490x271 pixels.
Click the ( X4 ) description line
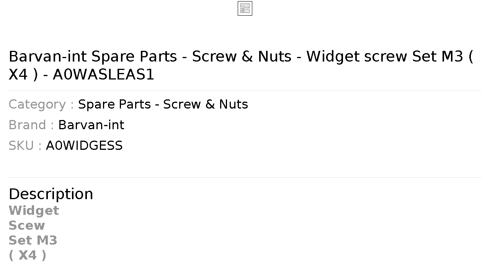click(28, 255)
